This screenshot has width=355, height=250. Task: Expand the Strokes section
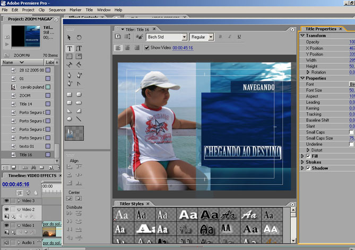click(302, 163)
